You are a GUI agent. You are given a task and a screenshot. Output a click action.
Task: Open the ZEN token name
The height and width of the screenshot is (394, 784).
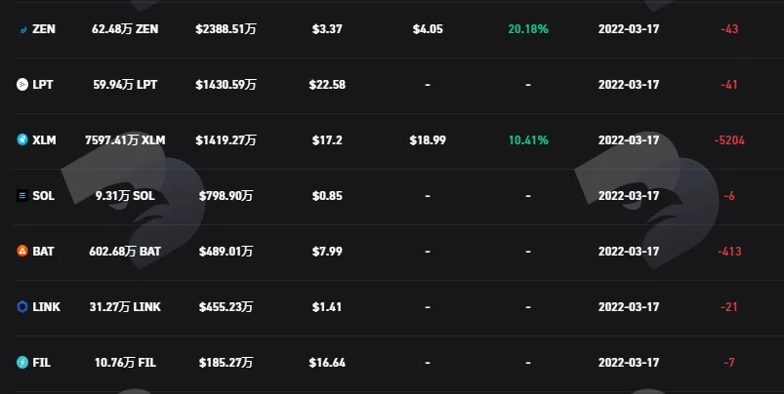(x=44, y=29)
